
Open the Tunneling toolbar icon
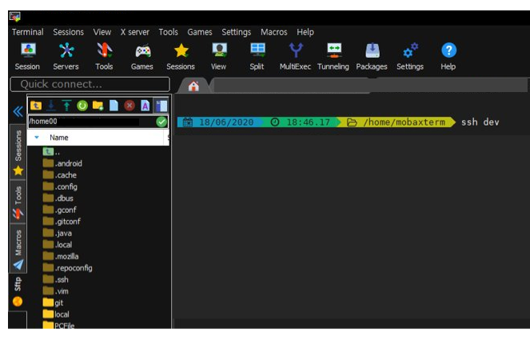pyautogui.click(x=333, y=57)
